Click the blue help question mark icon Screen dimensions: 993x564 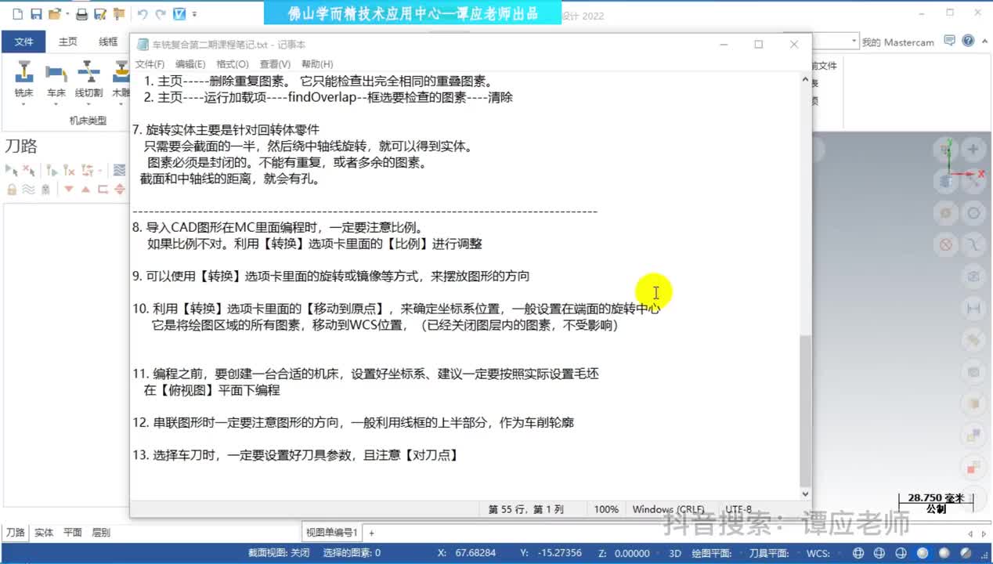click(x=969, y=42)
